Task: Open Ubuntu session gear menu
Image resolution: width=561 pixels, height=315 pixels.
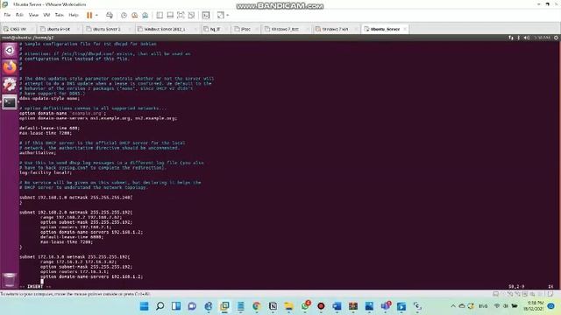Action: click(556, 38)
